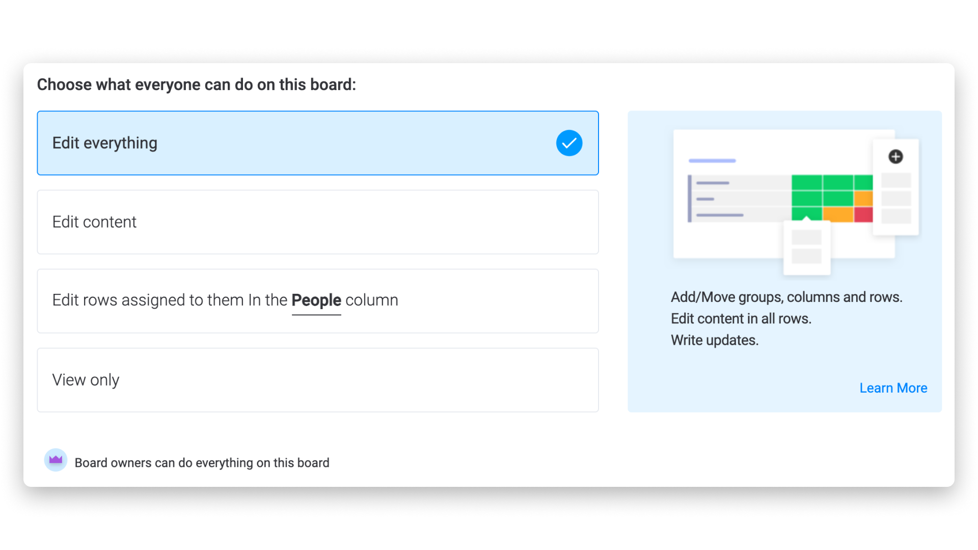Viewport: 978px width, 550px height.
Task: Open the People column dropdown selector
Action: point(316,300)
